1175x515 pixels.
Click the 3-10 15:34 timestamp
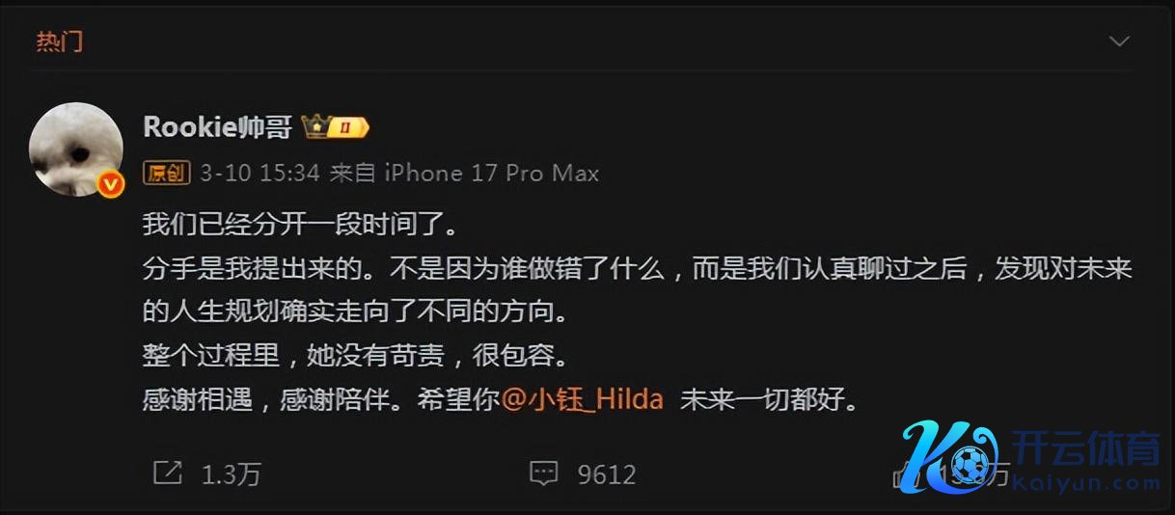(x=260, y=174)
